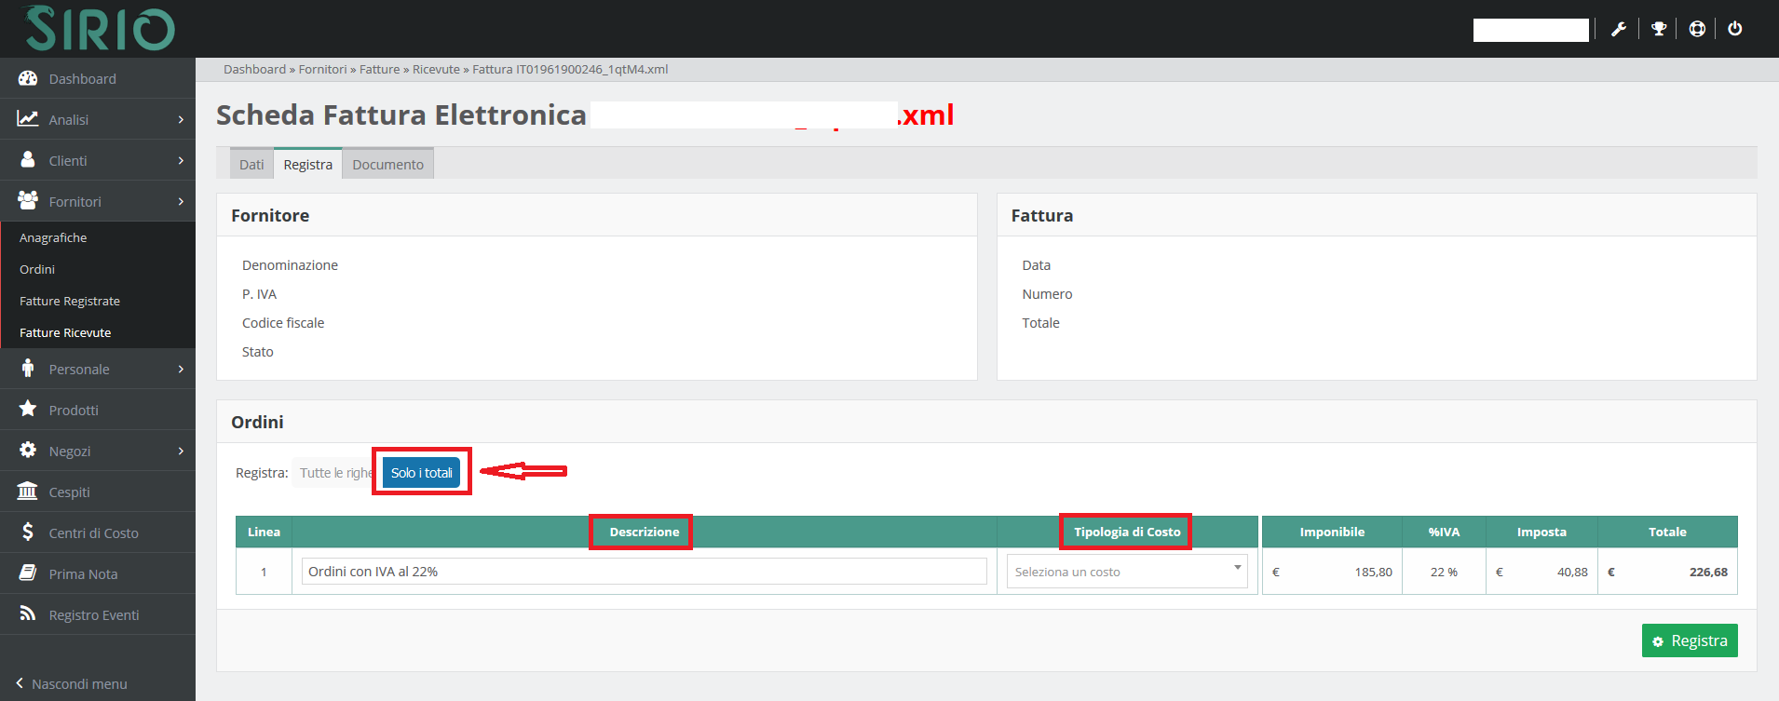Click Fatture Registrate in sidebar submenu
The width and height of the screenshot is (1779, 701).
70,302
